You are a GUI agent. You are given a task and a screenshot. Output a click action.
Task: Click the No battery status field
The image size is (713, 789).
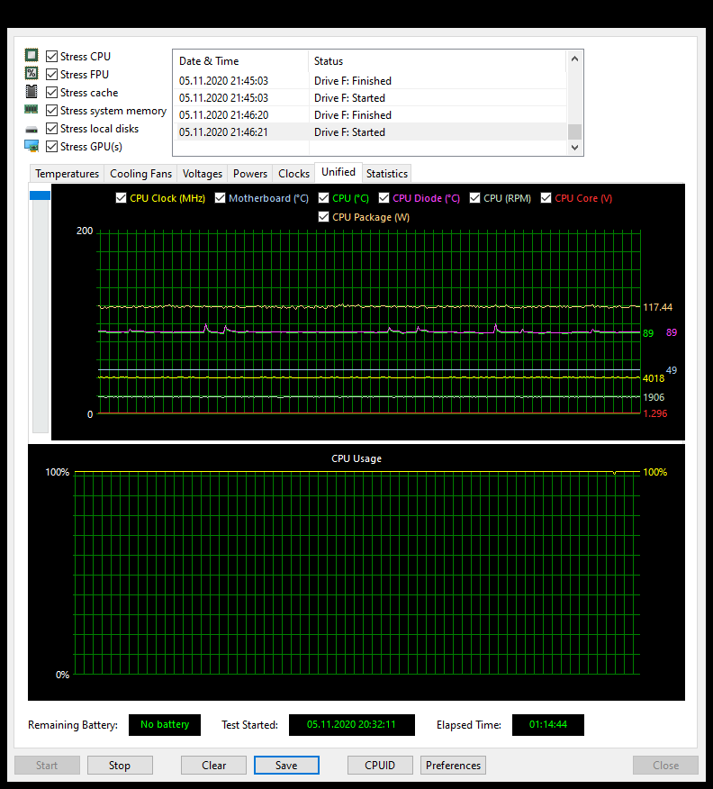[x=165, y=724]
